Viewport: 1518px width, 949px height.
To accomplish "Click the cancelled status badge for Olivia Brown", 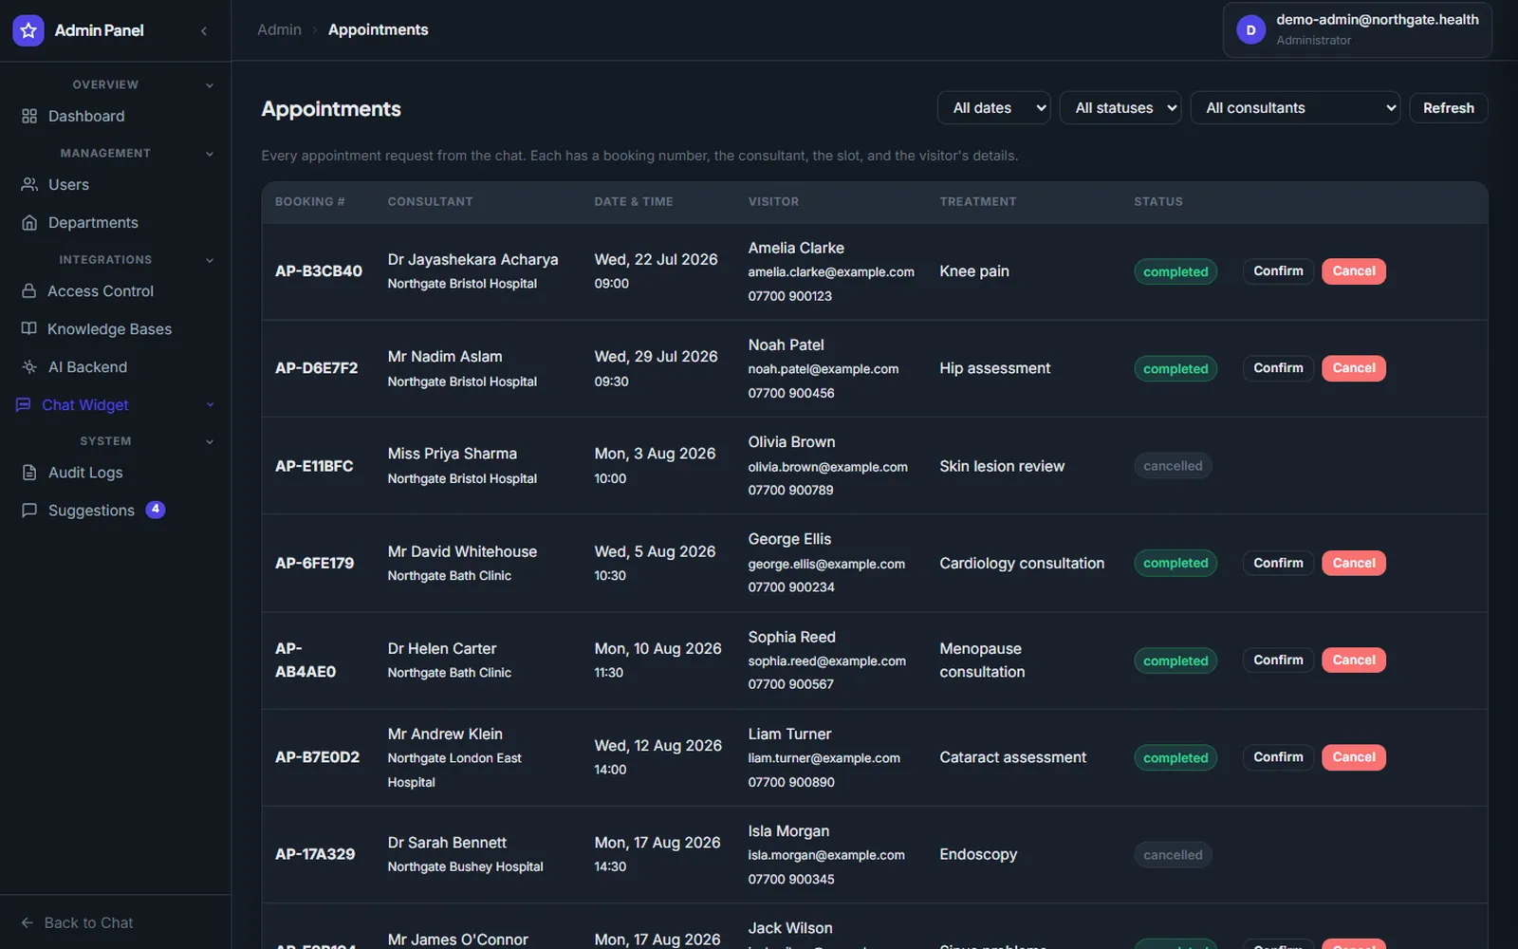I will click(x=1173, y=466).
